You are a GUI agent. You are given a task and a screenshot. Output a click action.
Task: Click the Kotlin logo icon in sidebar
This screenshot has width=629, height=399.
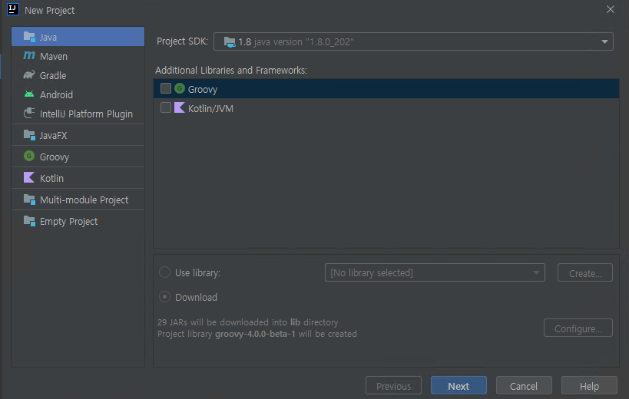pos(29,177)
